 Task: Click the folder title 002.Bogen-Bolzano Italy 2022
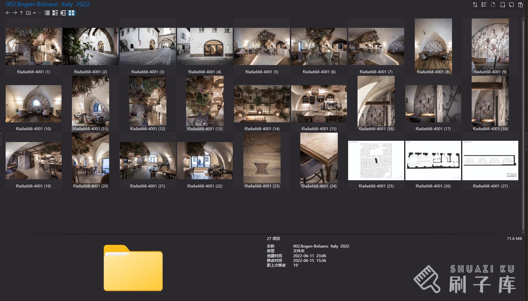(48, 4)
